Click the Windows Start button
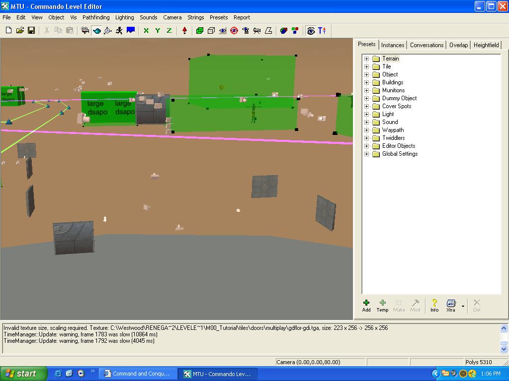Viewport: 509px width, 381px height. 24,374
